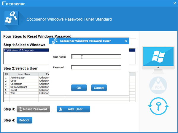Click the Windows monitor illustration

pyautogui.click(x=158, y=60)
